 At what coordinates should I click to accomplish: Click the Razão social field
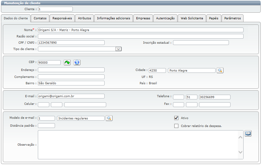pos(141,36)
